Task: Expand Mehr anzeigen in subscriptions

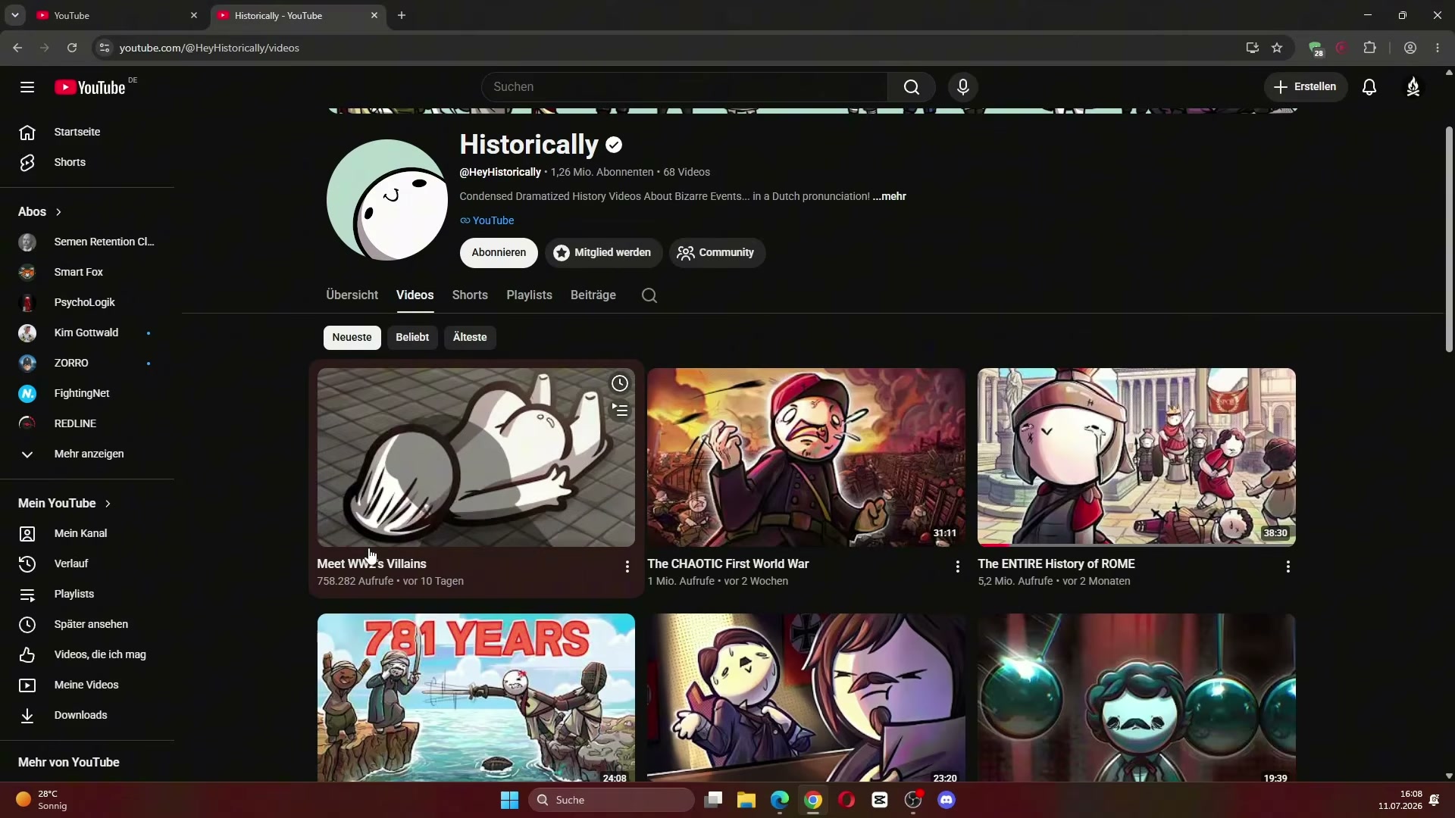Action: click(88, 454)
